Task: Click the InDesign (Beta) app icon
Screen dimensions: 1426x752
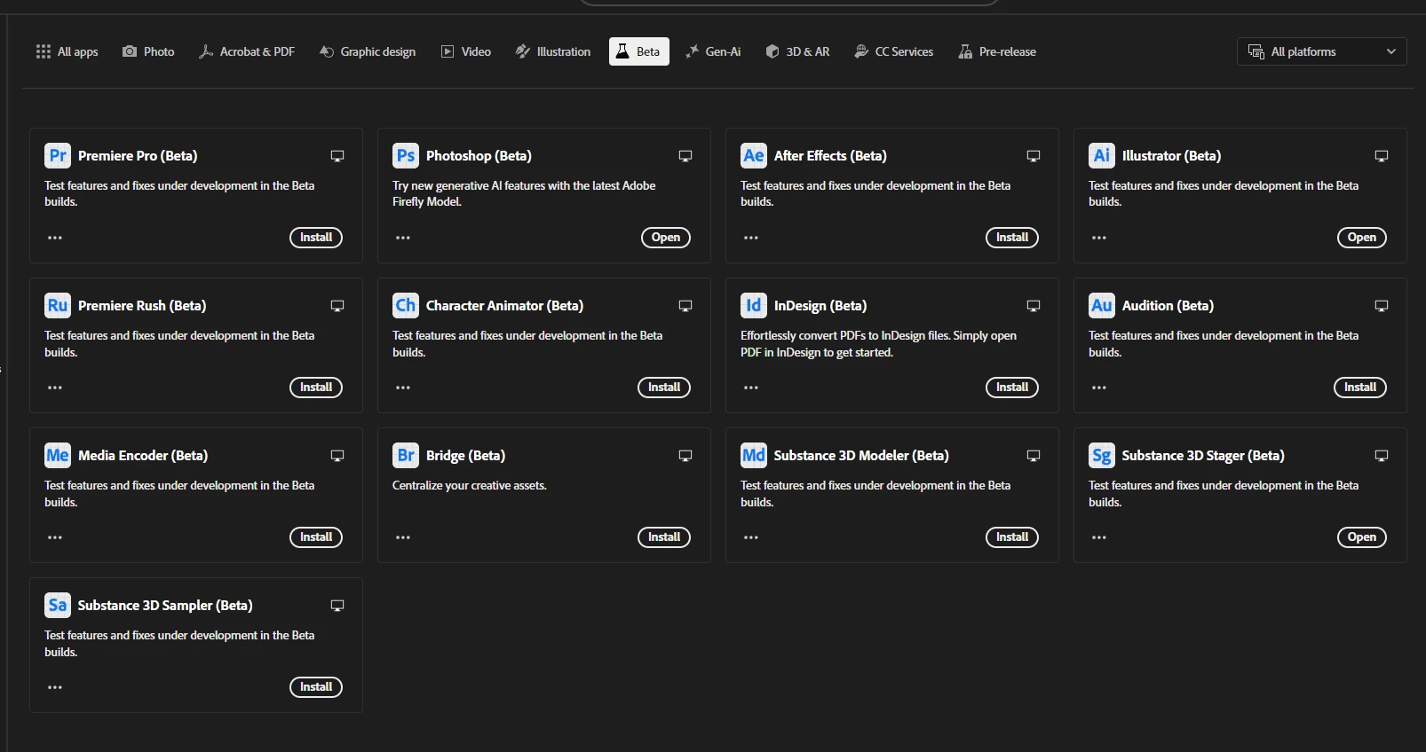Action: point(754,305)
